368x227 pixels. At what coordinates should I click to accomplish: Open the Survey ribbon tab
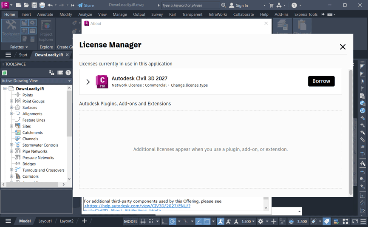click(157, 14)
